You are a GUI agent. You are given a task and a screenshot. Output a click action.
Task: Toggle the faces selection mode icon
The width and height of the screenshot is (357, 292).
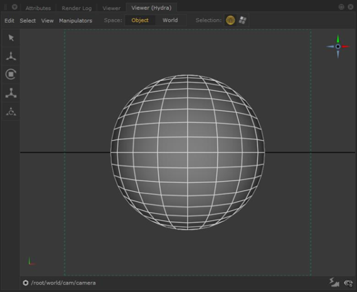[242, 20]
